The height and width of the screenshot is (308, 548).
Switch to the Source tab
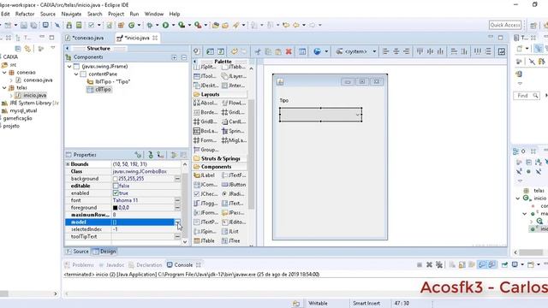point(78,252)
